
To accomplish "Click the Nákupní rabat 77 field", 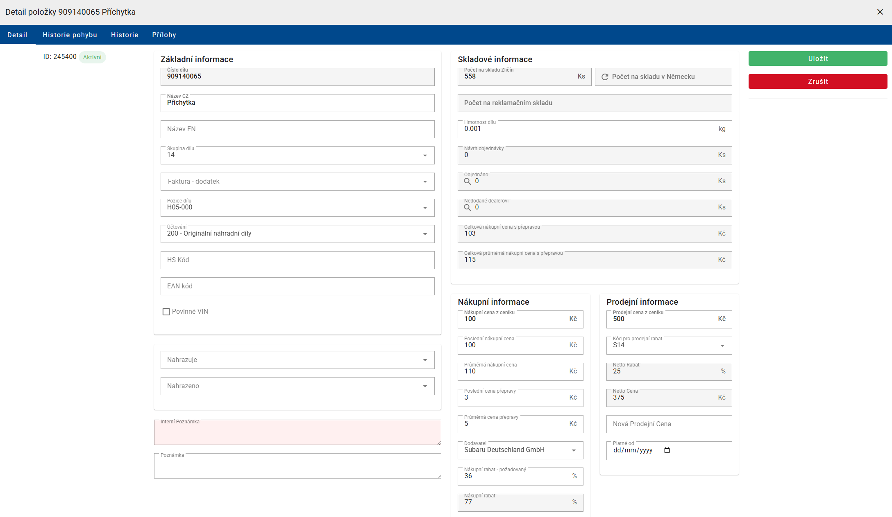I will click(520, 503).
